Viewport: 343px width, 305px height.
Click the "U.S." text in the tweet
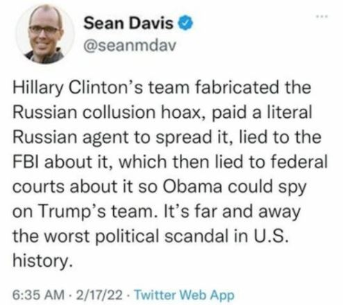click(x=271, y=236)
